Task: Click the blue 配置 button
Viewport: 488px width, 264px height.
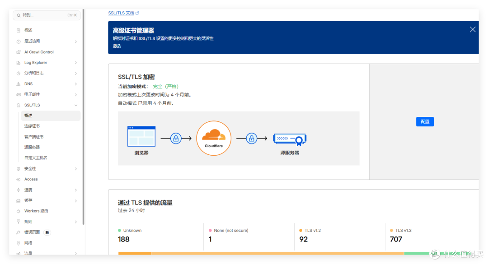Action: [x=425, y=121]
